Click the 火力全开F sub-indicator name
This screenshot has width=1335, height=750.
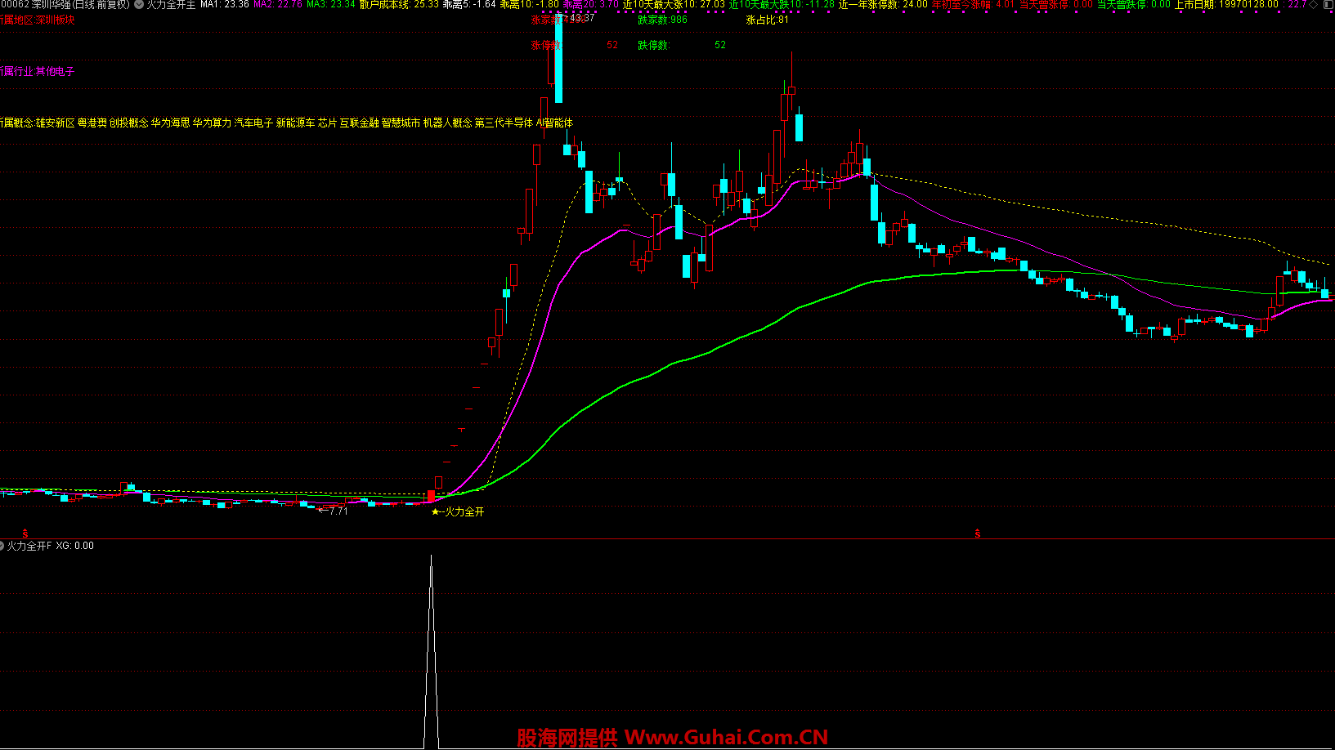(x=29, y=546)
